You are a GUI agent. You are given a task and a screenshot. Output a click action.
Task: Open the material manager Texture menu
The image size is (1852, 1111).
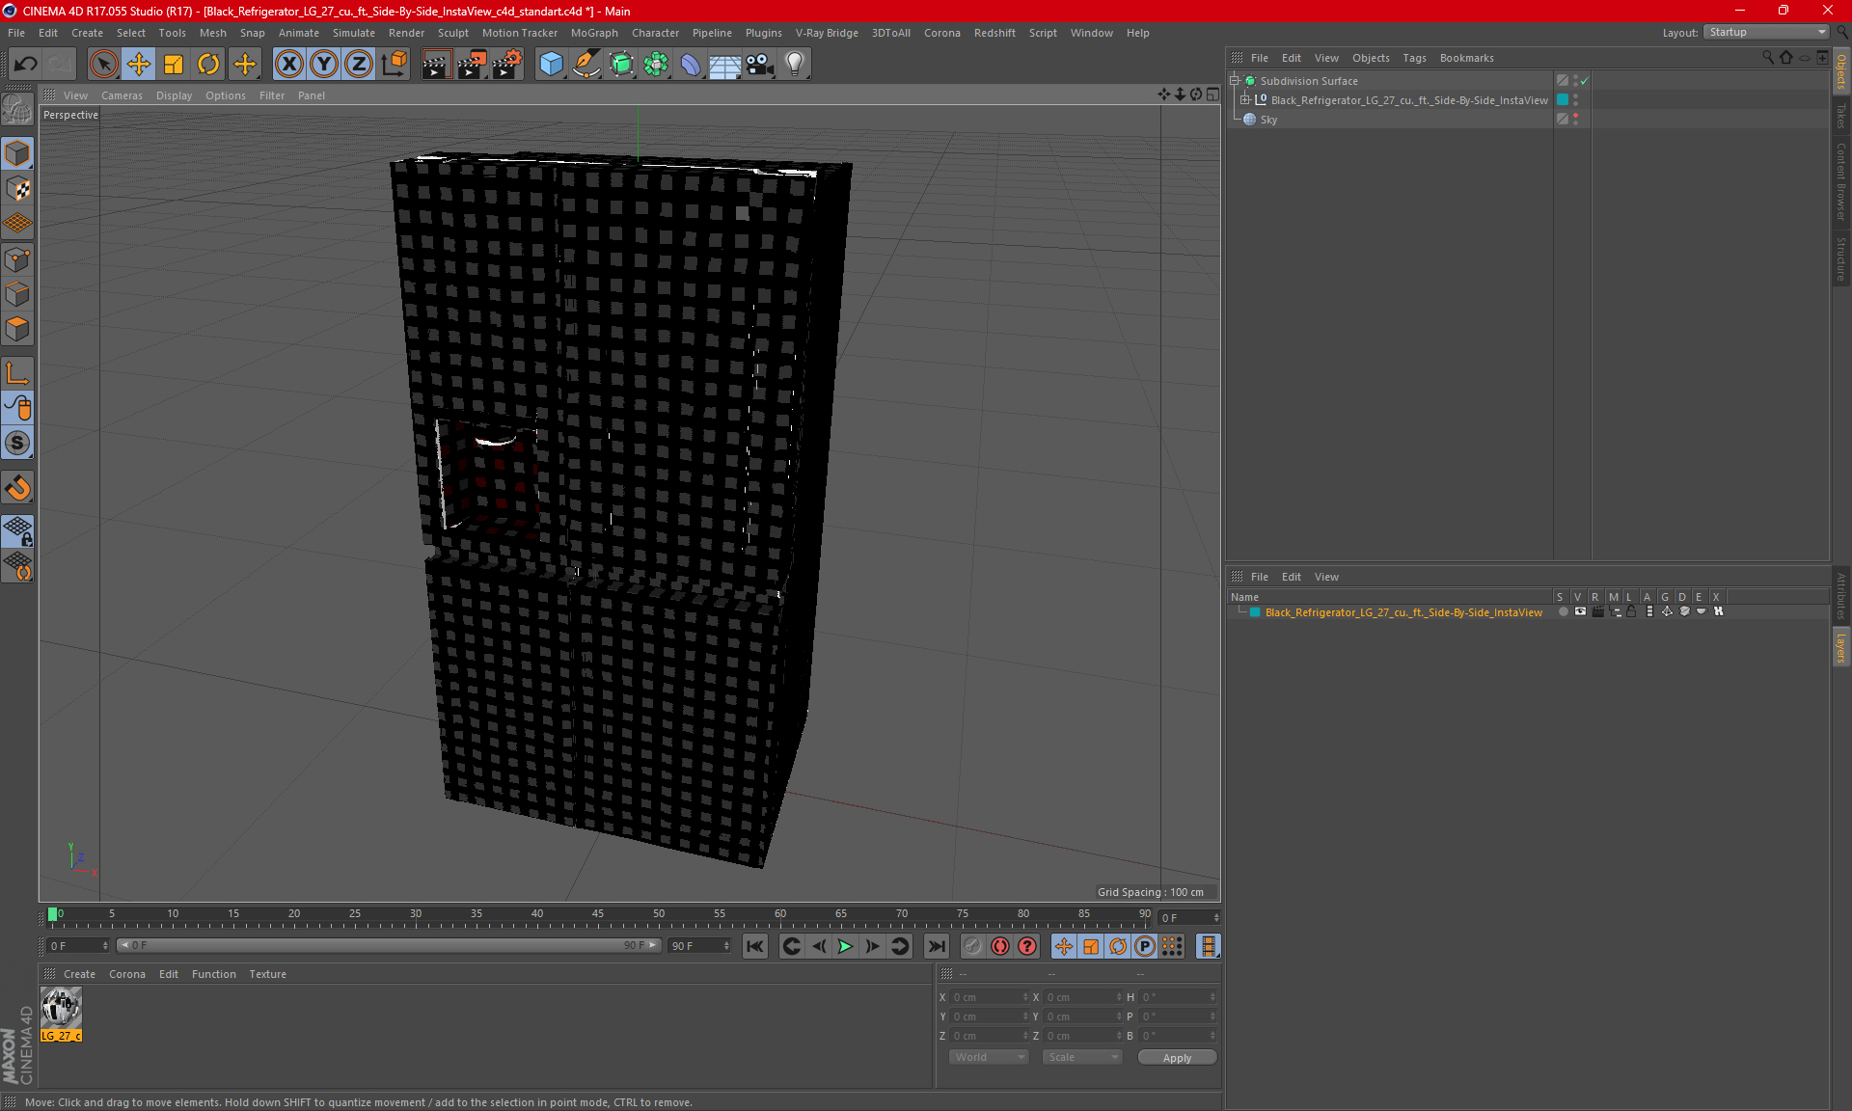[x=267, y=974]
